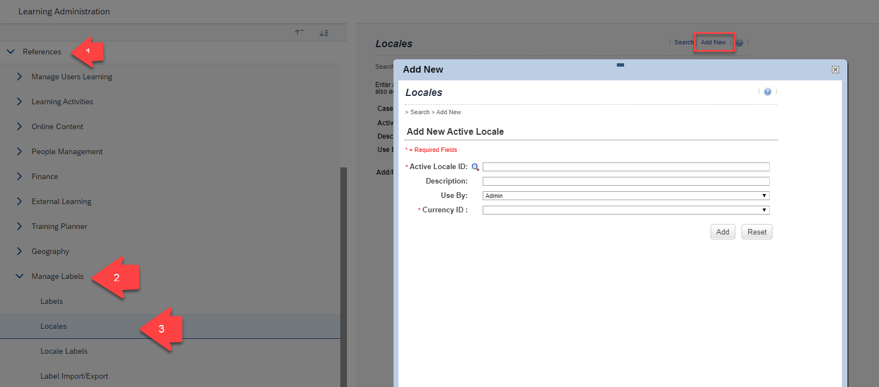The width and height of the screenshot is (879, 387).
Task: Expand People Management node
Action: point(19,151)
